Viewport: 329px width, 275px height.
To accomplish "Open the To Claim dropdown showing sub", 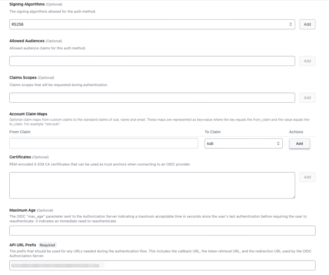I will (x=243, y=143).
